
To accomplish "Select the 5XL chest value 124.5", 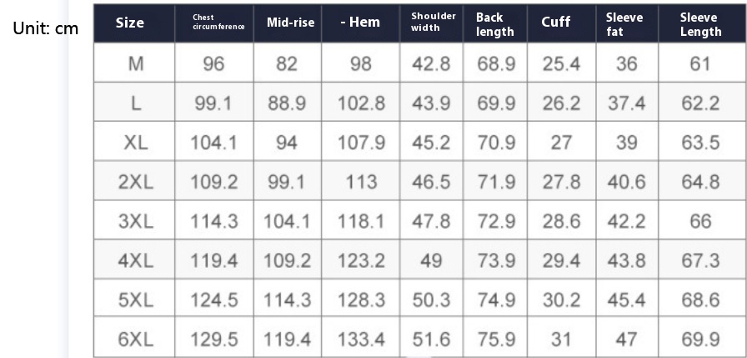I will 214,300.
